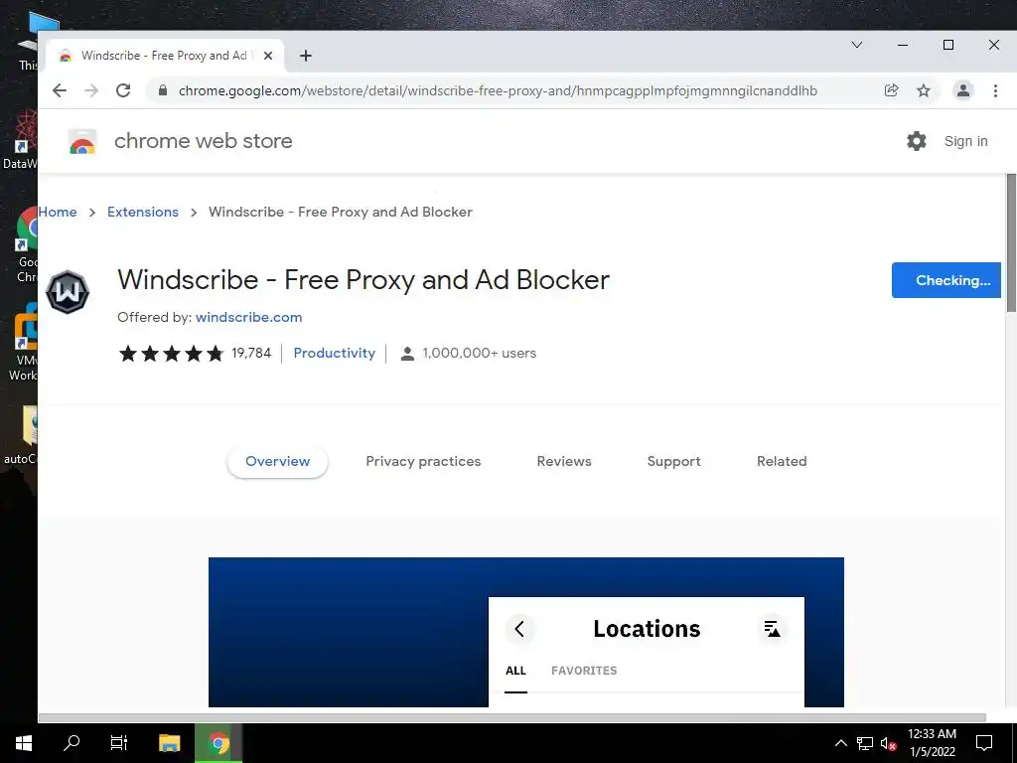Open the Windows Start menu
This screenshot has width=1017, height=763.
pyautogui.click(x=24, y=743)
